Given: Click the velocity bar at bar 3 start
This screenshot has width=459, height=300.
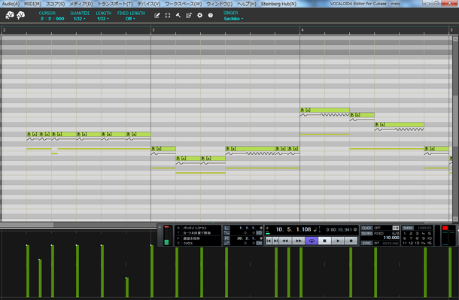Looking at the screenshot, I should [x=152, y=271].
